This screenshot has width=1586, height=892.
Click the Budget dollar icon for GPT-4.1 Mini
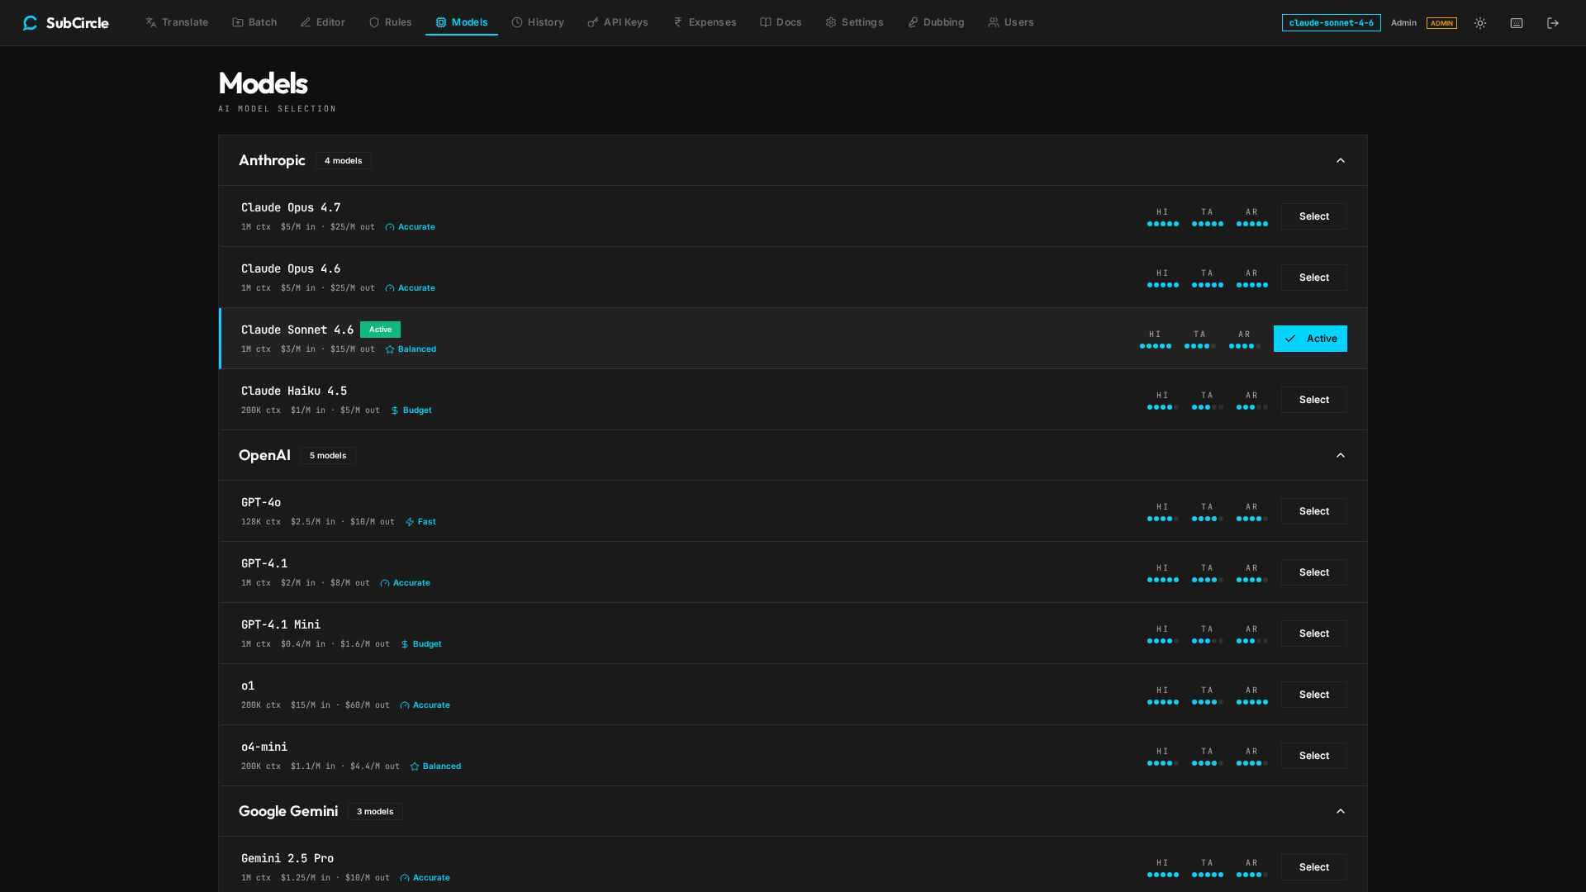tap(405, 644)
